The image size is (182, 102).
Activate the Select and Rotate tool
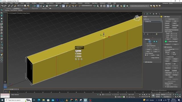(41, 6)
